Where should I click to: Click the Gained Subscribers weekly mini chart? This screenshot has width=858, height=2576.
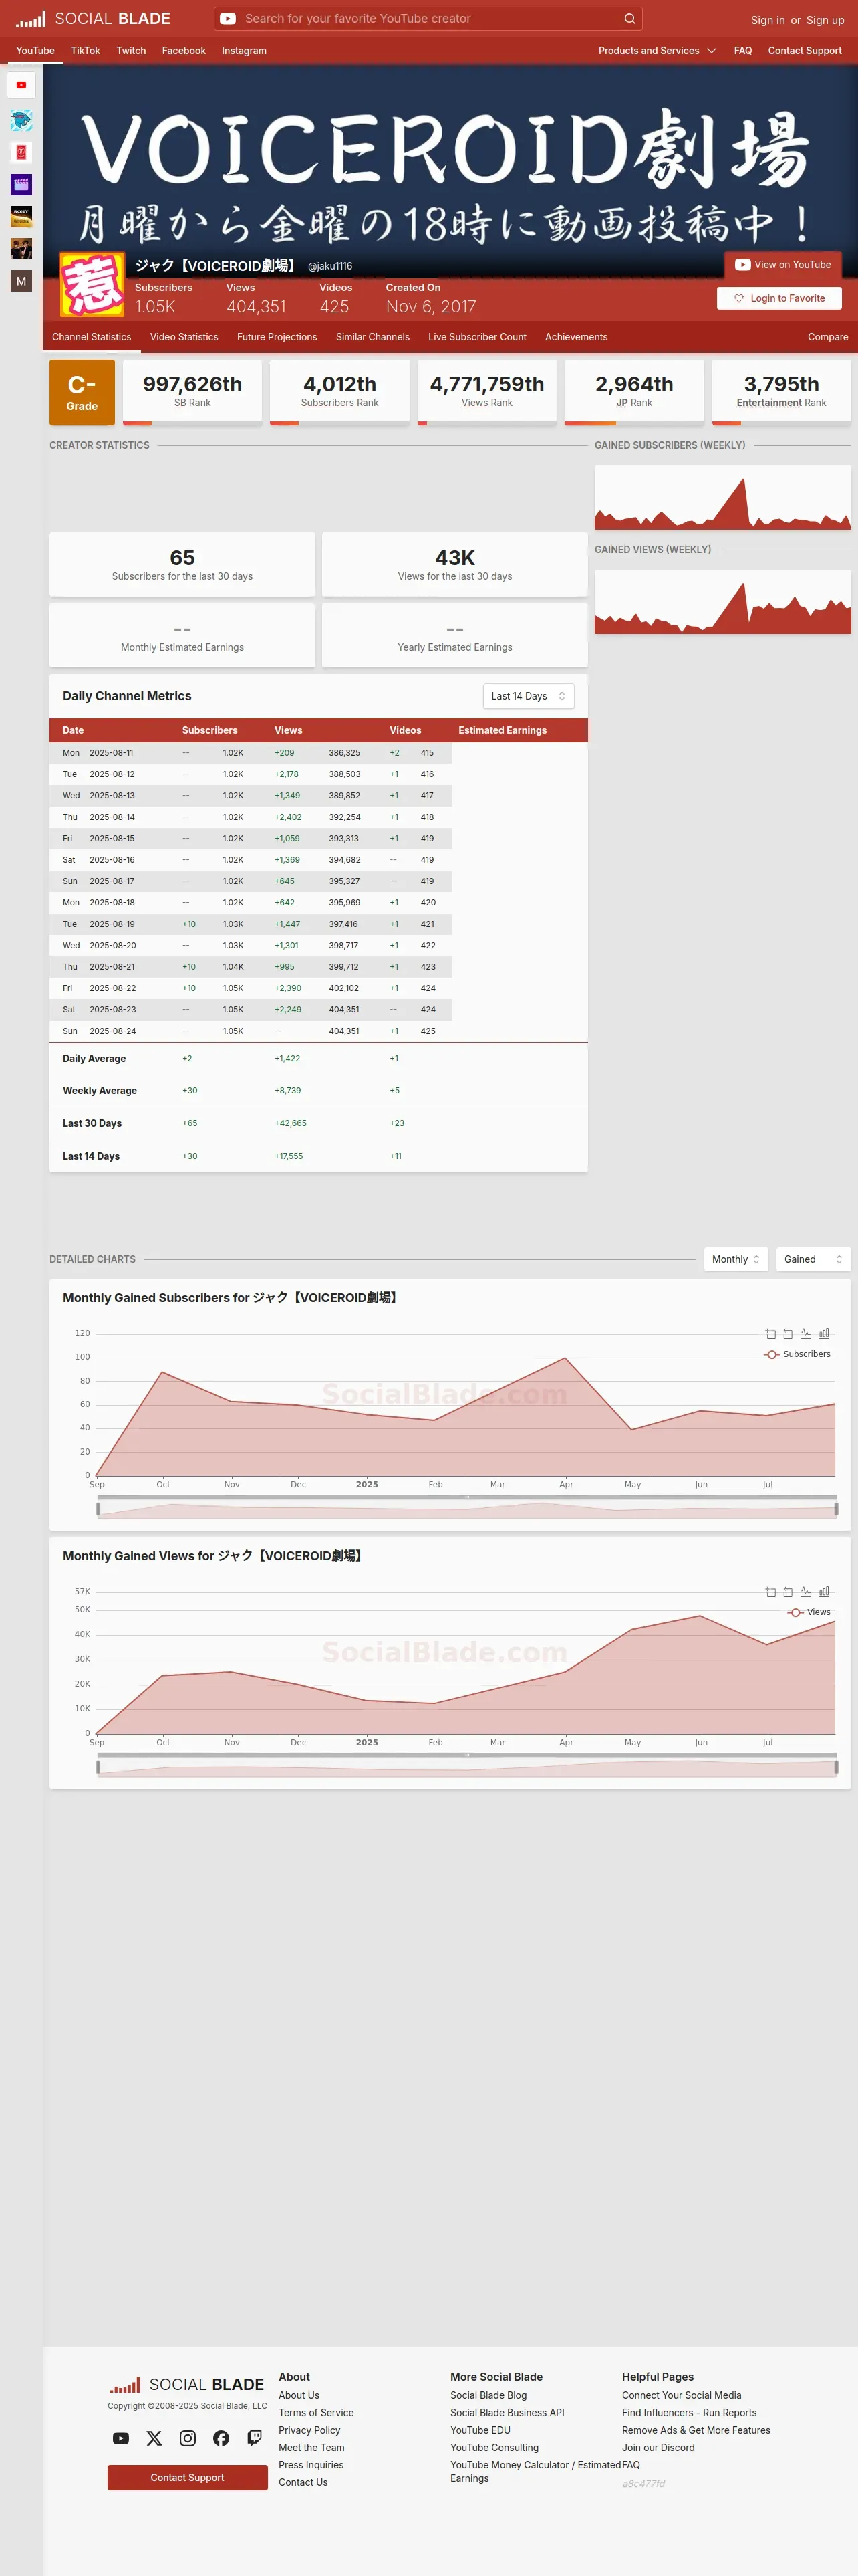tap(723, 497)
